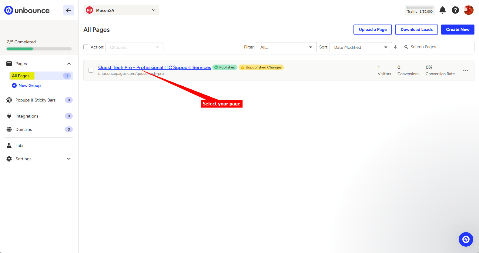Viewport: 479px width, 253px height.
Task: Click the Popups & Sticky Bars count badge
Action: (x=69, y=100)
